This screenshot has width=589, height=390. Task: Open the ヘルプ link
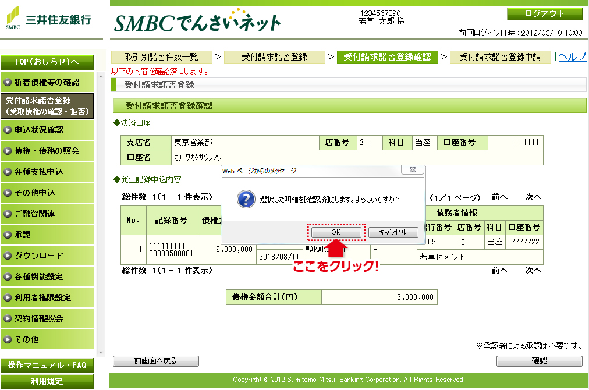point(572,56)
